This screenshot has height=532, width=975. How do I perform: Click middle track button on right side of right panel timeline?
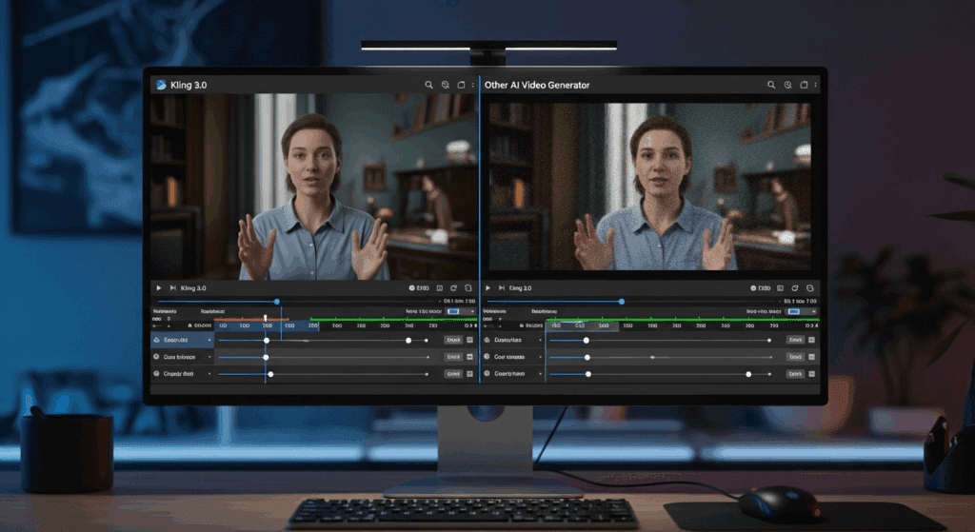tap(795, 357)
